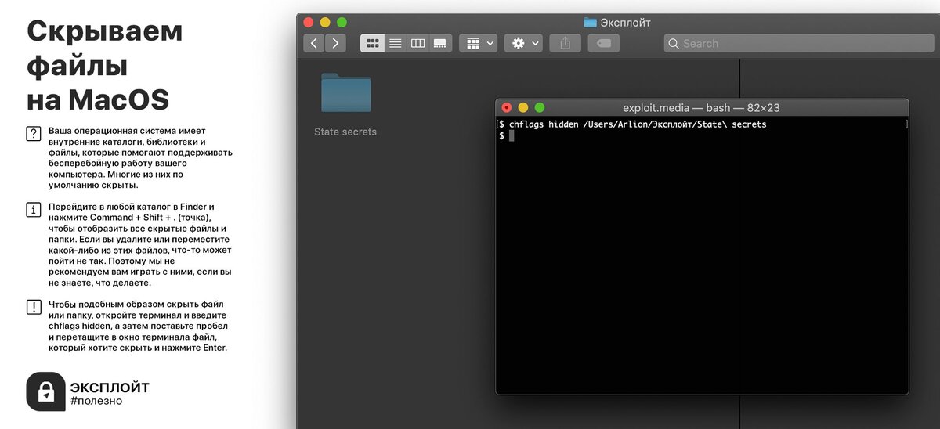Go back in Finder window
Image resolution: width=940 pixels, height=429 pixels.
(x=314, y=43)
